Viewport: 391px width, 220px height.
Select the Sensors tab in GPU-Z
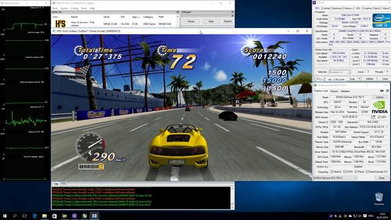click(x=334, y=91)
